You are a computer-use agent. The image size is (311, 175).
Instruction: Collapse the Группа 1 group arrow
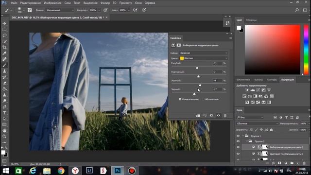[x=243, y=136]
